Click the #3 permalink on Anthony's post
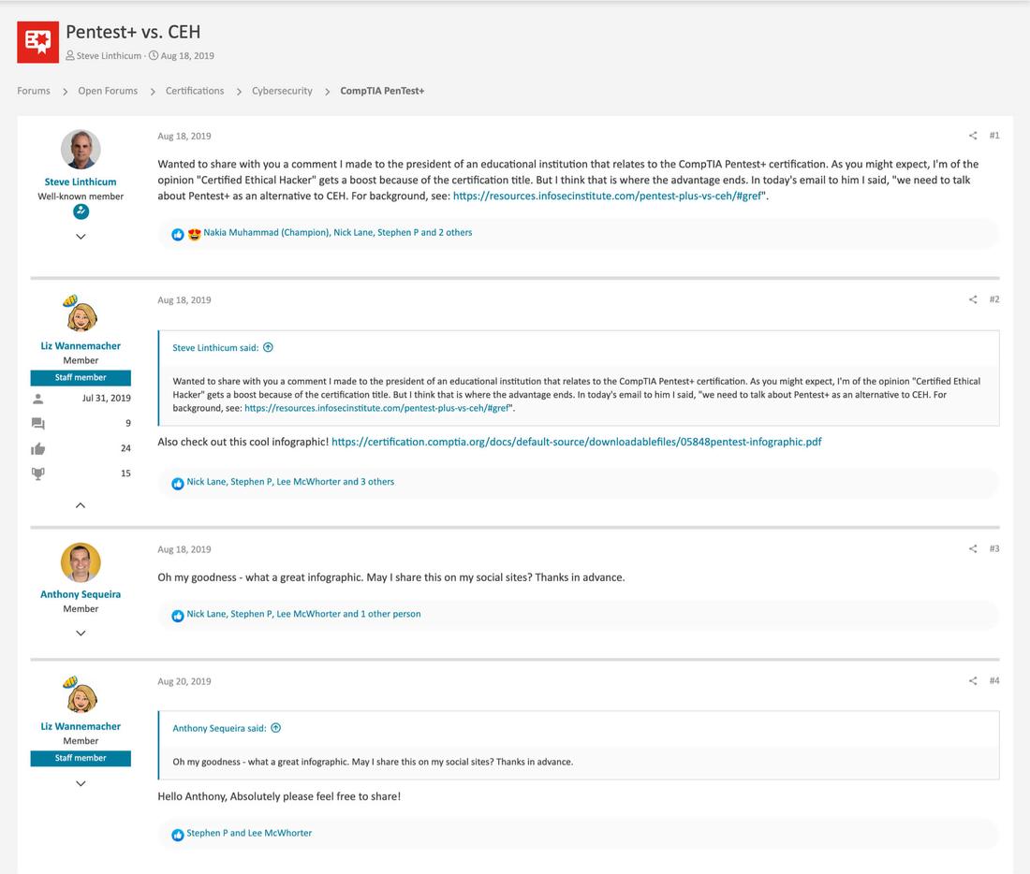Image resolution: width=1030 pixels, height=874 pixels. pyautogui.click(x=993, y=548)
